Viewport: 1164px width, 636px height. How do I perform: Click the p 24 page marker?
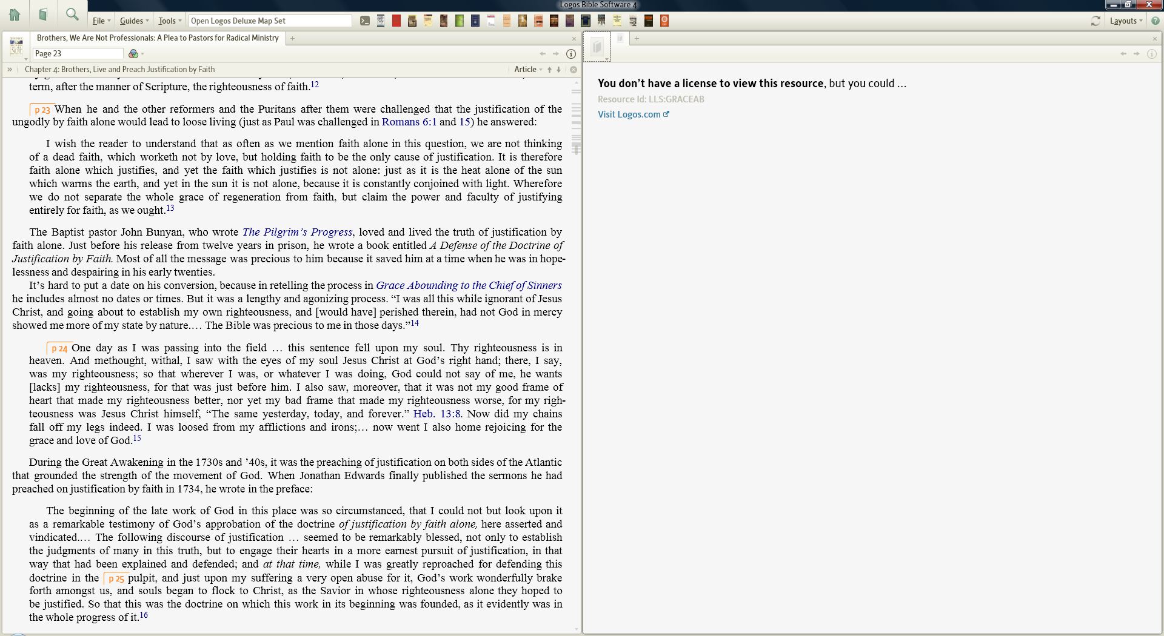59,349
